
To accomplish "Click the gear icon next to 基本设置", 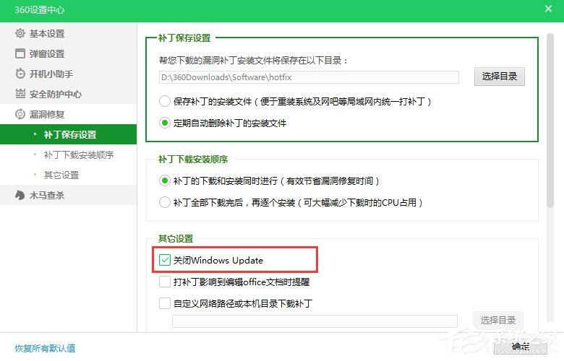I will coord(20,33).
